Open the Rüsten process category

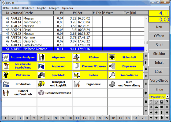pyautogui.click(x=90, y=57)
